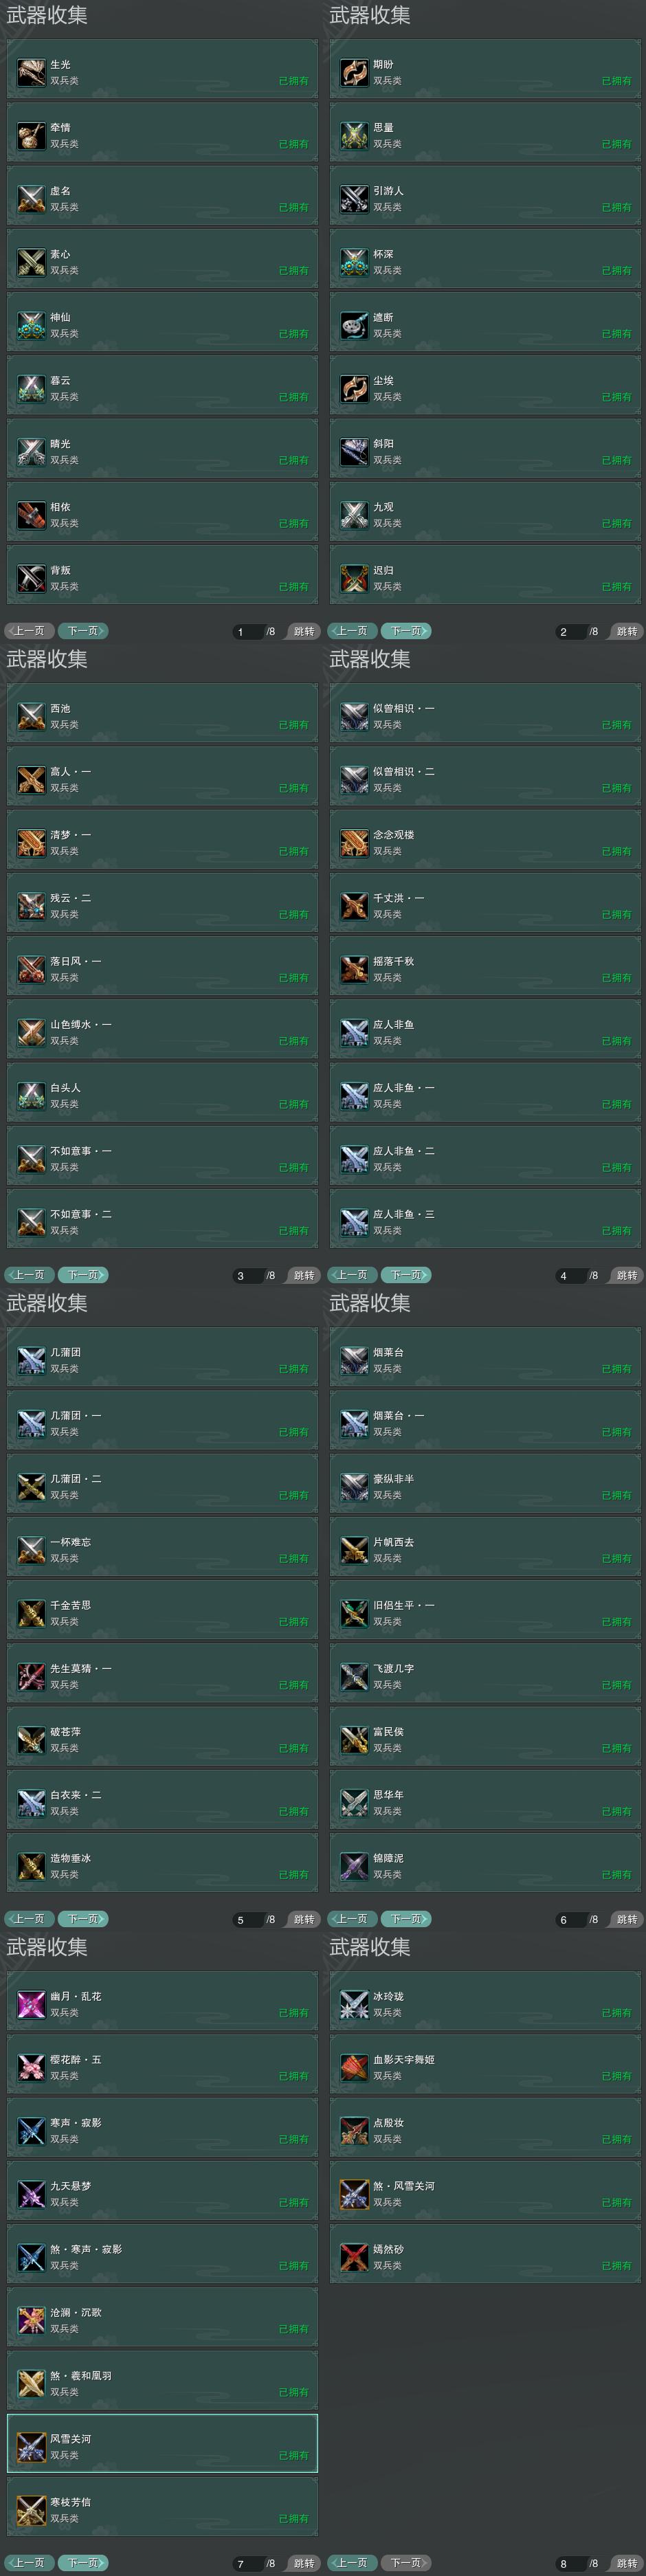Viewport: 646px width, 2576px height.
Task: Click 下一页 beside page number 7
Action: pos(83,2563)
